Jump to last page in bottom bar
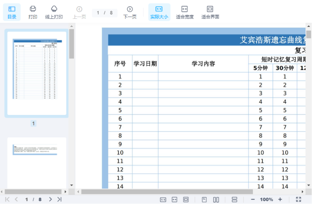 60,199
